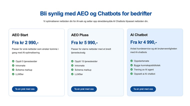Click check icon next to Trening av AI agent
This screenshot has width=190, height=106.
(x=131, y=70)
